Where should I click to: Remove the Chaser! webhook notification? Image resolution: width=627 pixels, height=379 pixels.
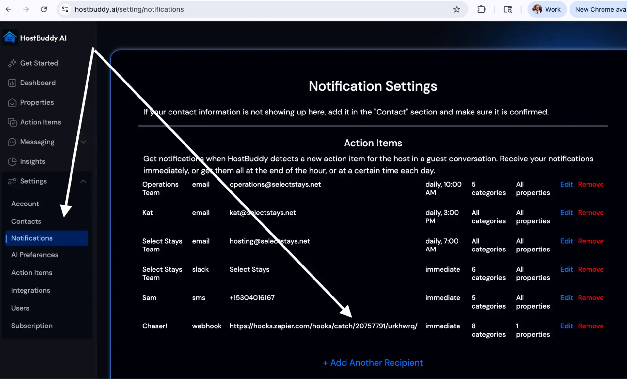point(590,326)
